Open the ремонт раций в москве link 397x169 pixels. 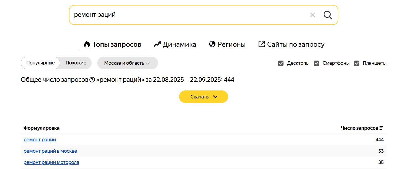tap(50, 151)
